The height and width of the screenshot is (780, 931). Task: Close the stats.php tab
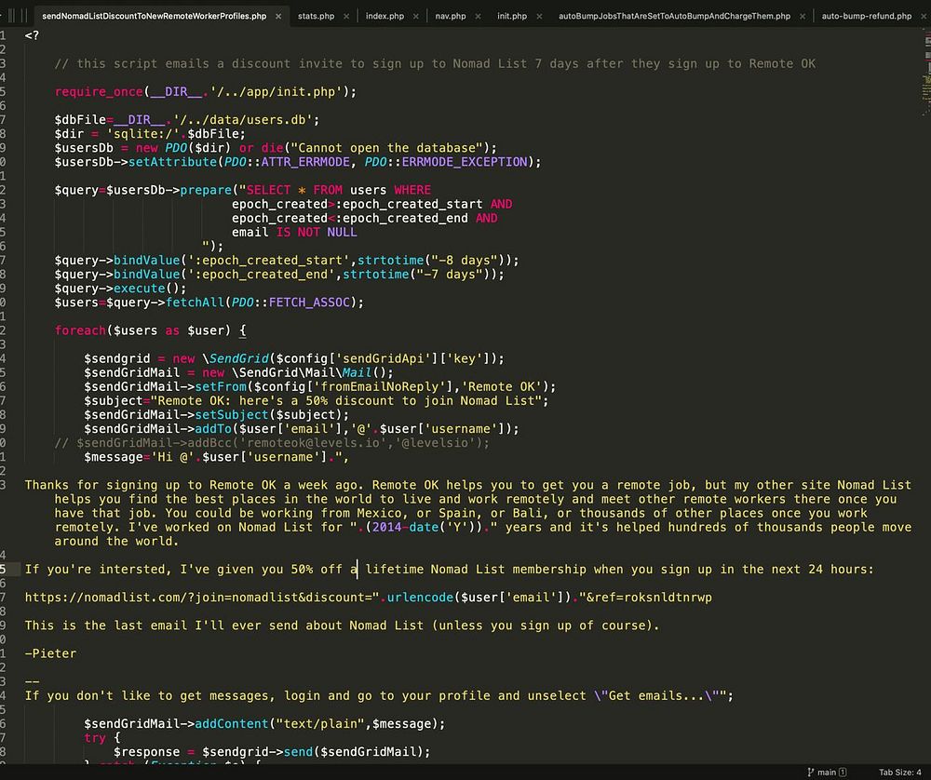click(346, 17)
